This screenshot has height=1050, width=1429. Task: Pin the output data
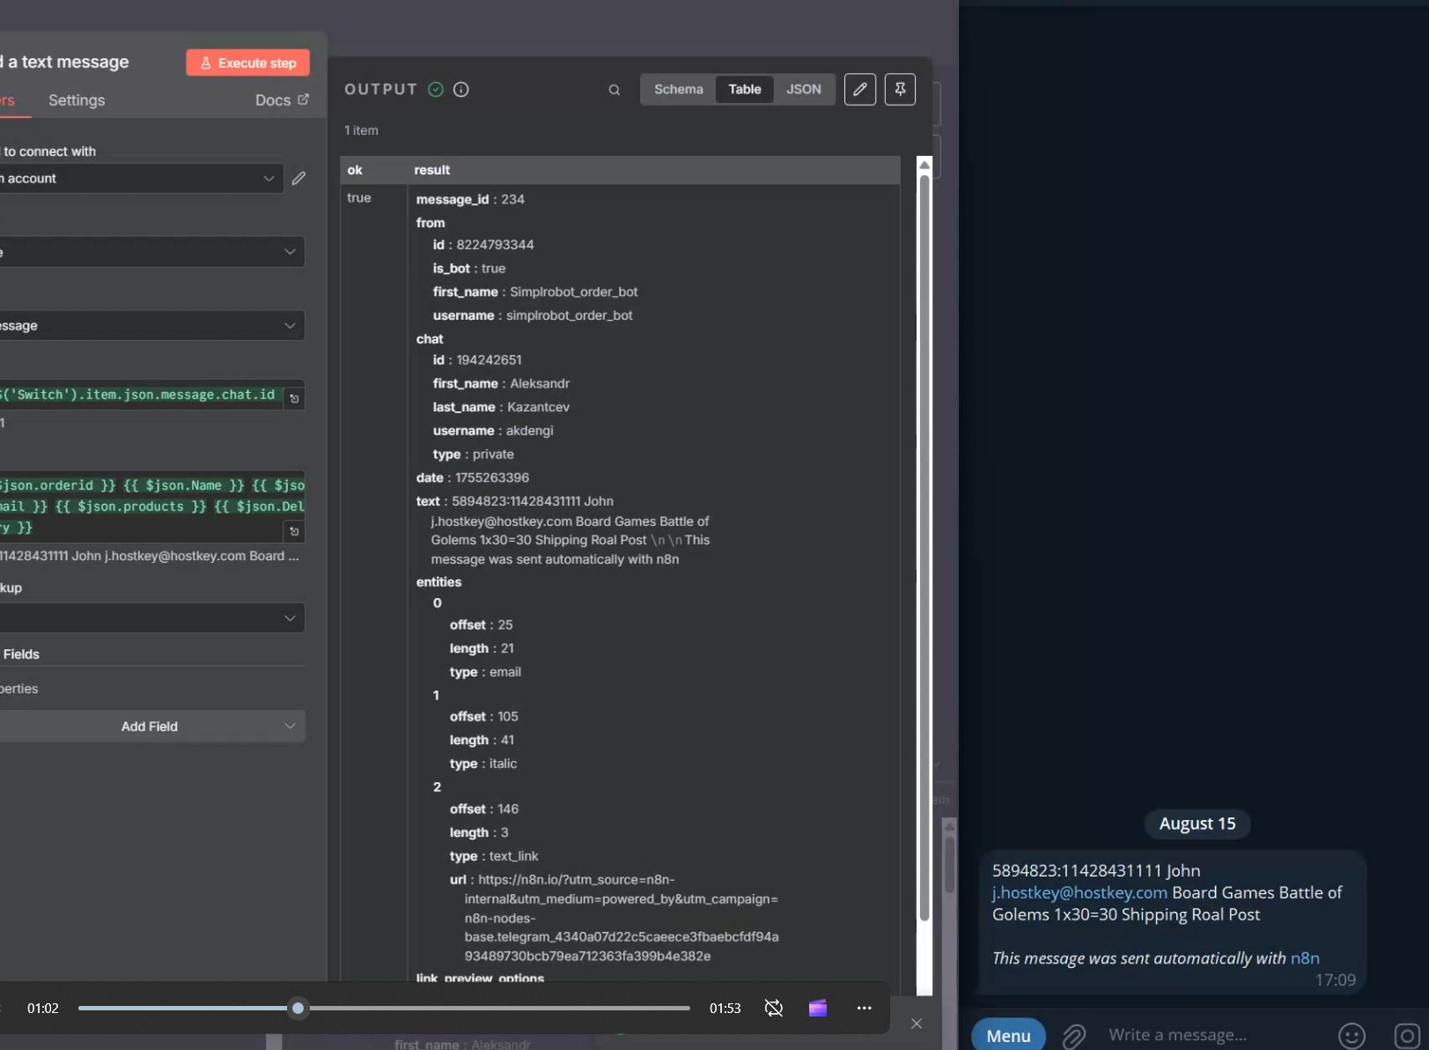tap(900, 89)
